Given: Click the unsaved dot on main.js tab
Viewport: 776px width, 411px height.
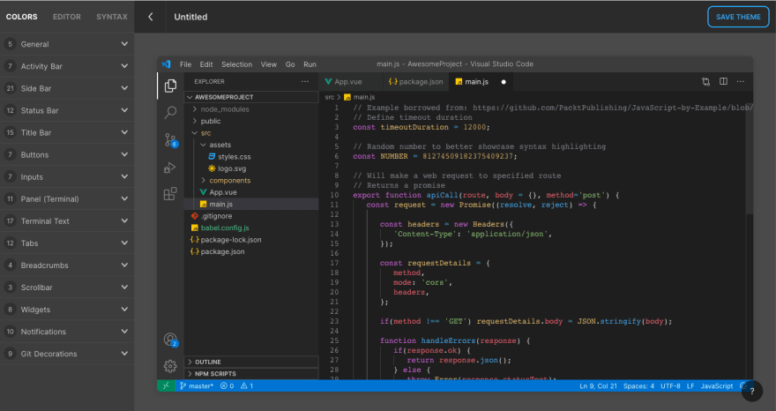Looking at the screenshot, I should tap(504, 82).
